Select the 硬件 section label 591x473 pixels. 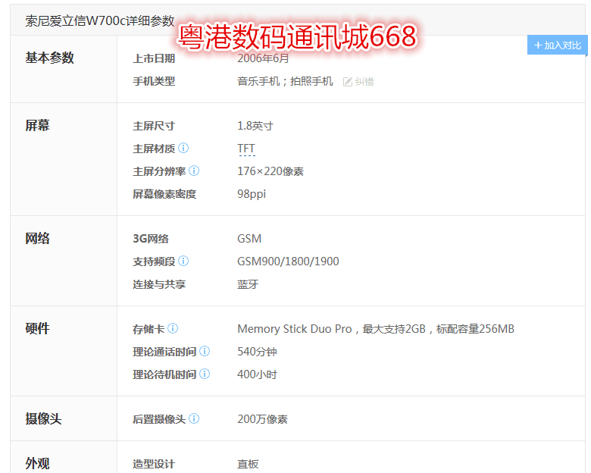click(37, 328)
